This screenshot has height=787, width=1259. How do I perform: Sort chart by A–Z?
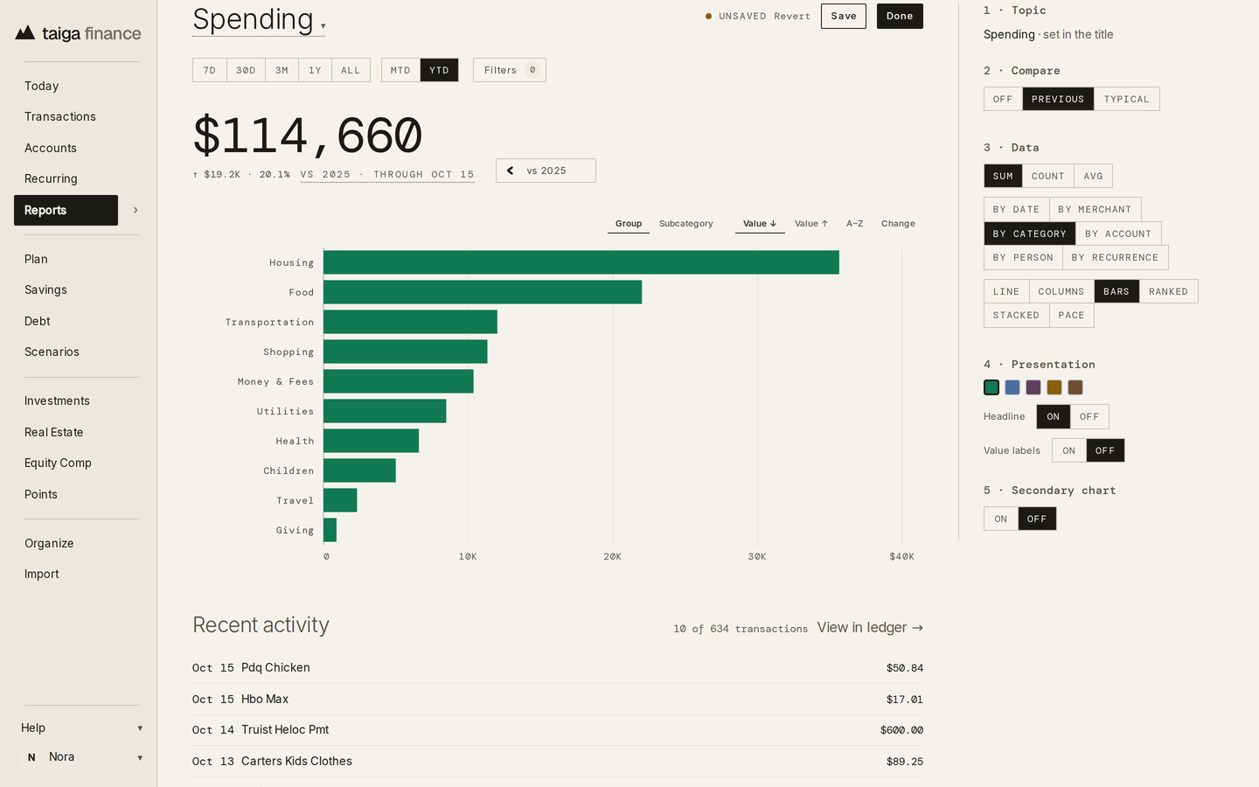pos(855,224)
